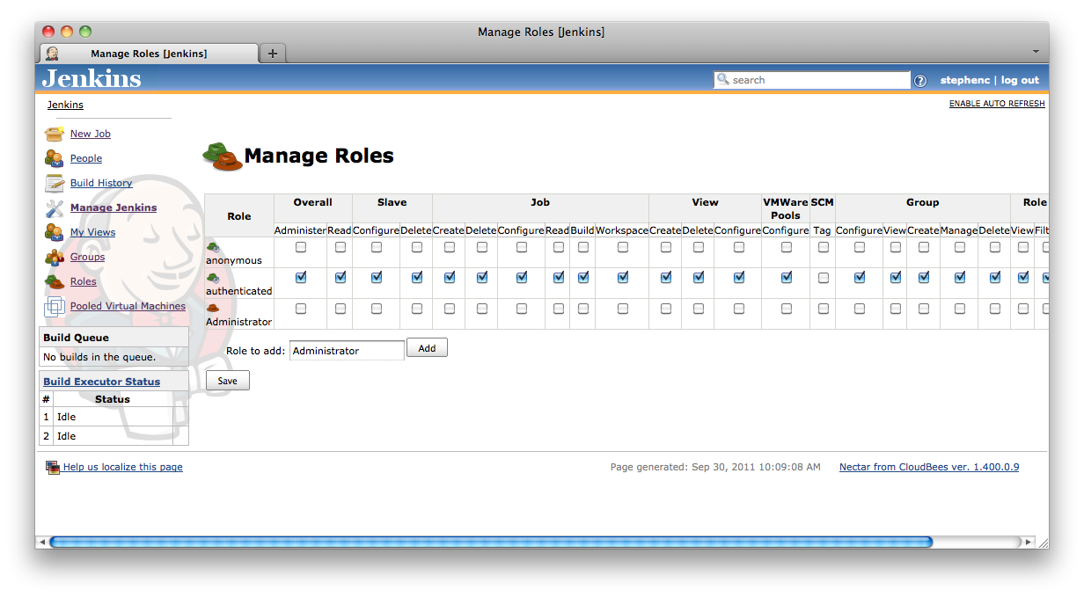Click the Manage Jenkins tools icon
This screenshot has width=1084, height=597.
[55, 207]
